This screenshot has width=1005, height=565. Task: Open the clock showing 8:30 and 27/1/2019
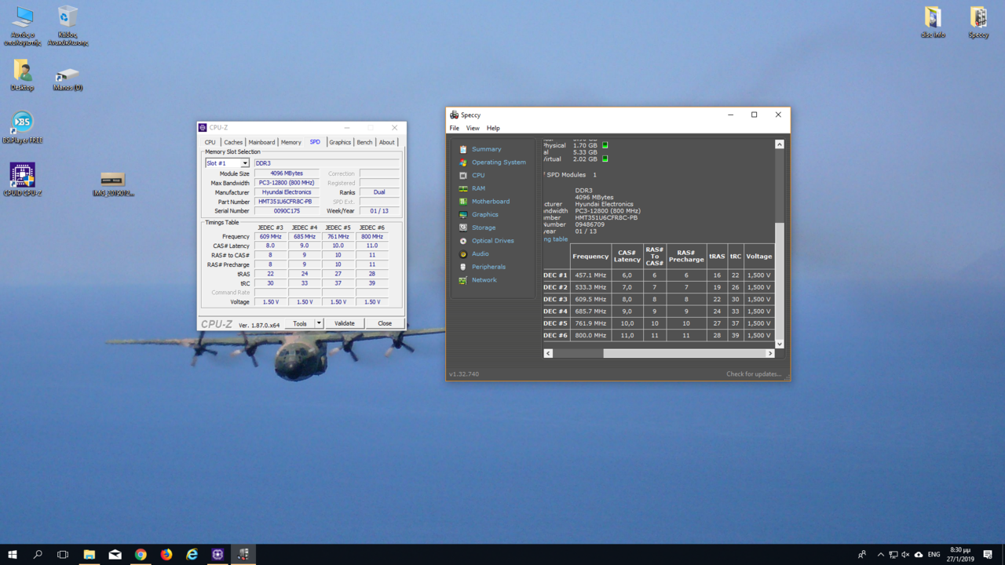coord(960,555)
